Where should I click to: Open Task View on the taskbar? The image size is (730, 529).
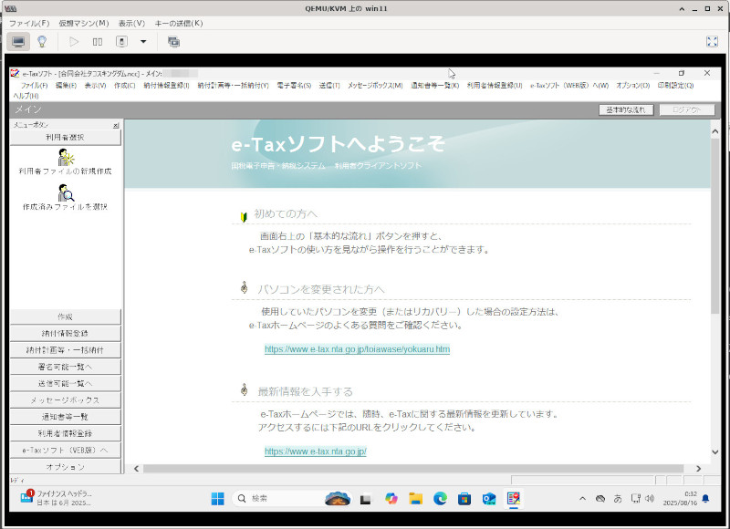(x=366, y=499)
